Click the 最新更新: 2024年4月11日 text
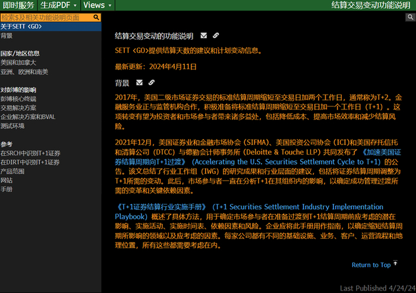This screenshot has width=416, height=293. click(156, 67)
